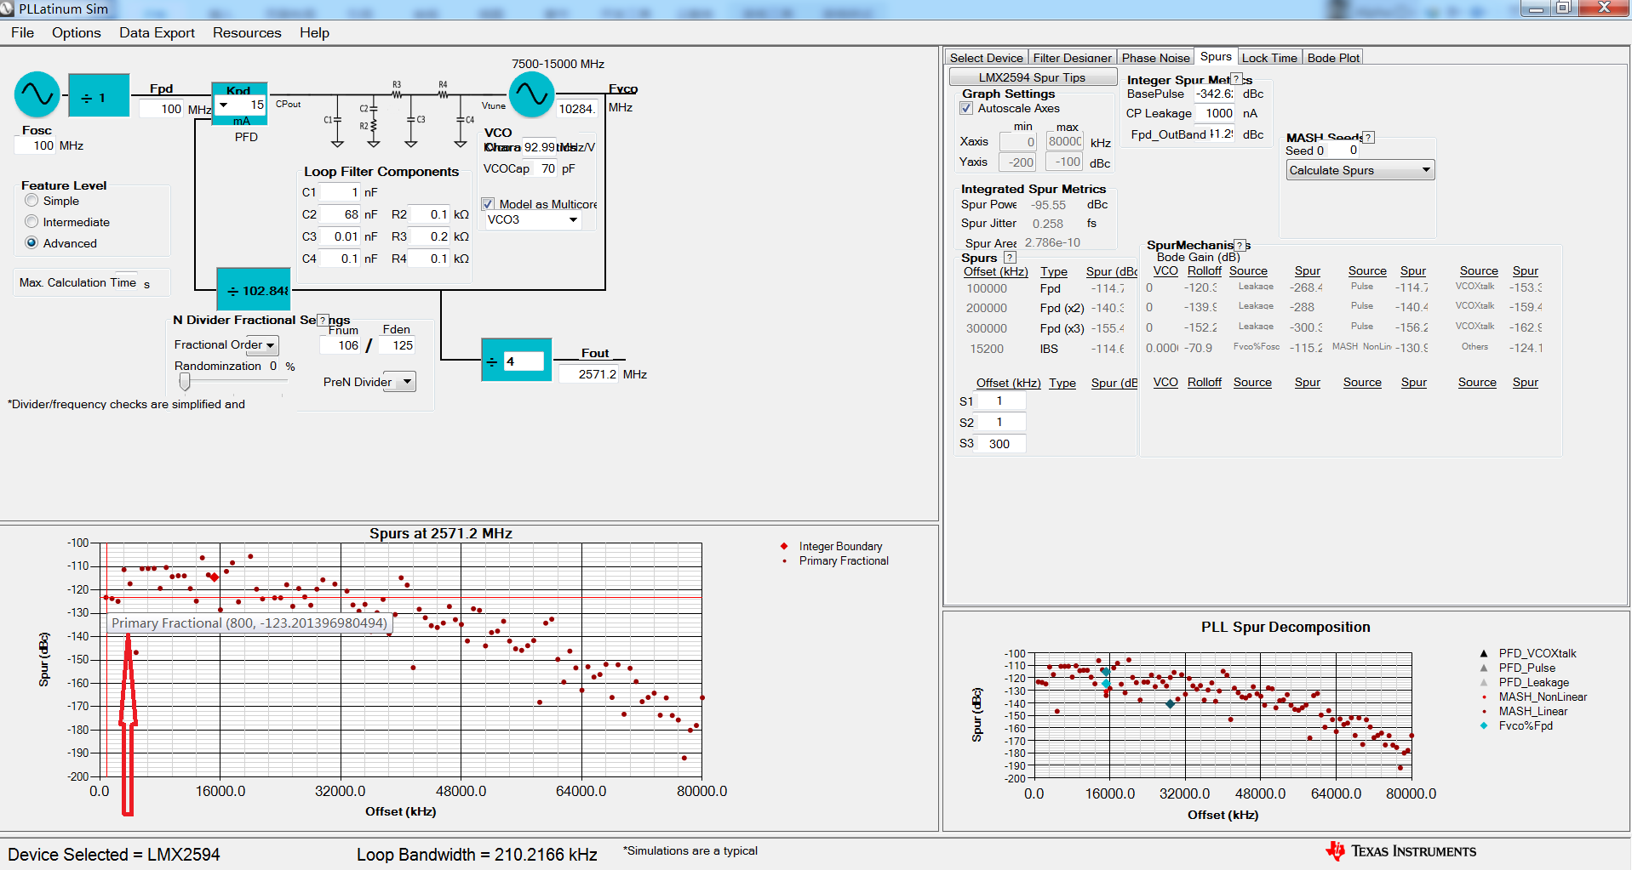Click the C1 capacitor symbol in schematic

(x=337, y=121)
